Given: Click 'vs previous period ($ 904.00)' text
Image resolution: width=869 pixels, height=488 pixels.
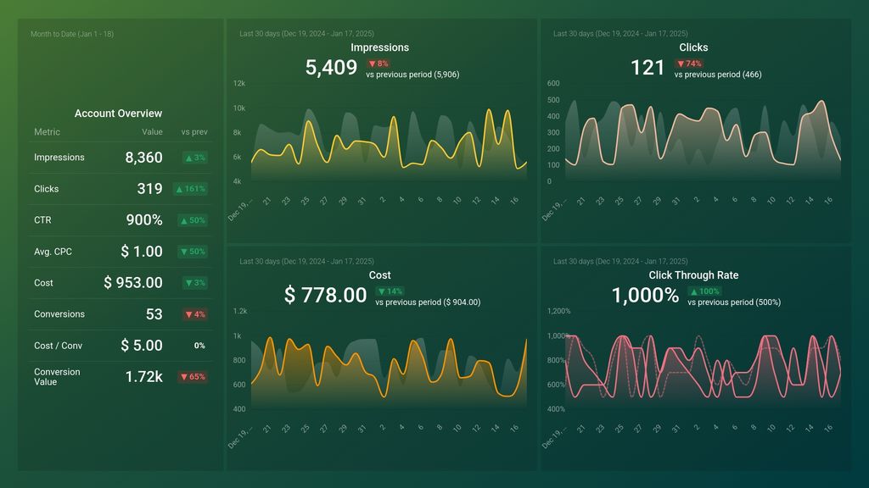Looking at the screenshot, I should pos(428,302).
